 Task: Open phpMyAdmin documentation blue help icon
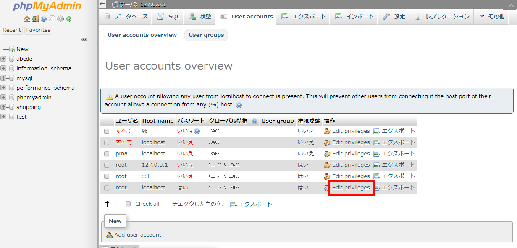pyautogui.click(x=44, y=19)
